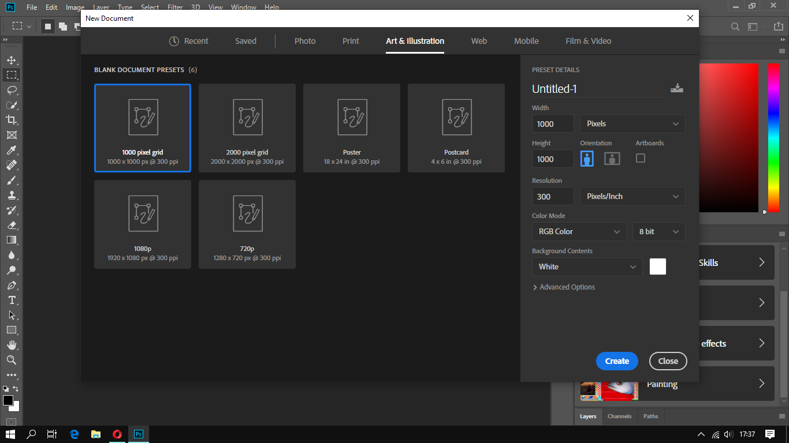The width and height of the screenshot is (789, 443).
Task: Open the Color Mode dropdown
Action: coord(579,231)
